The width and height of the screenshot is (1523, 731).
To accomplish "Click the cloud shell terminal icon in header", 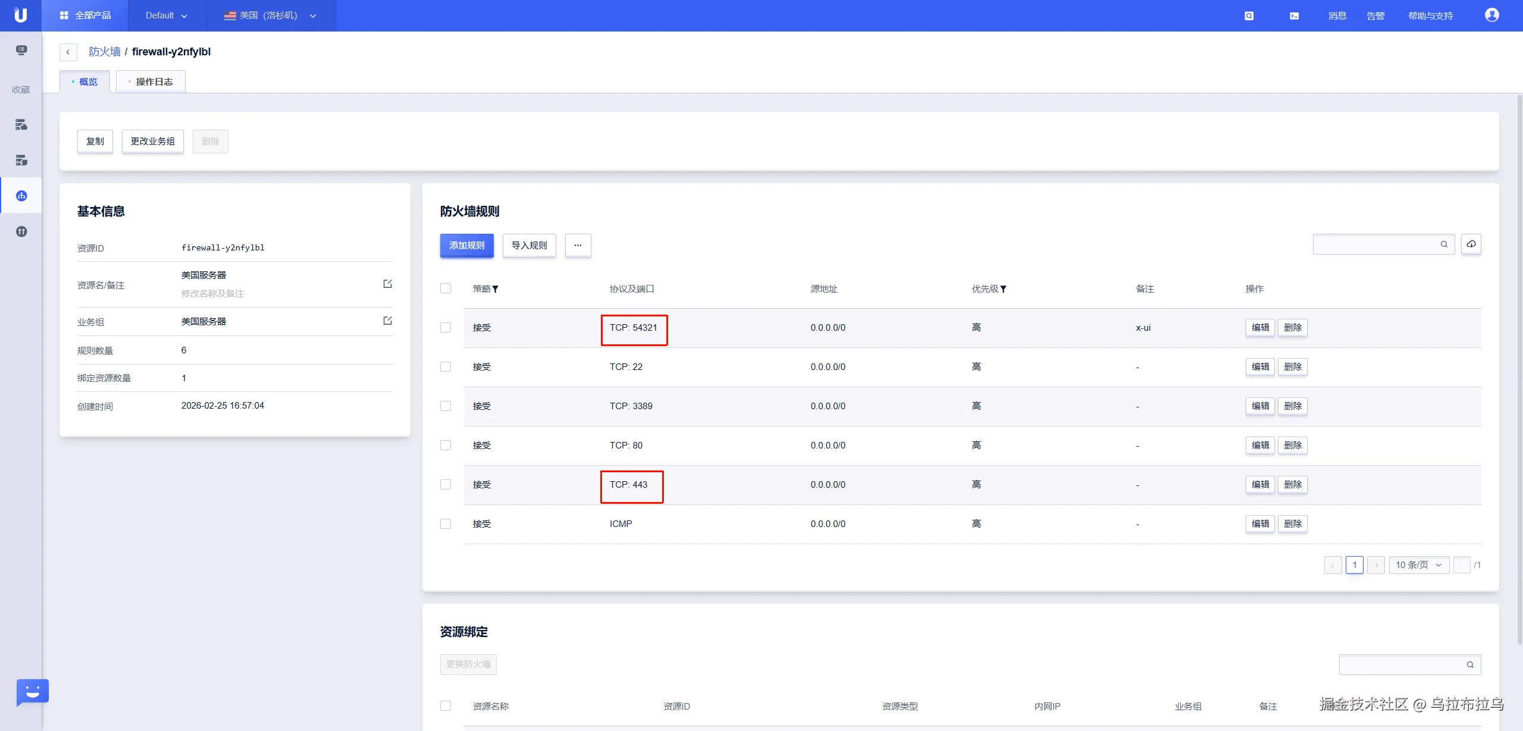I will (1294, 16).
